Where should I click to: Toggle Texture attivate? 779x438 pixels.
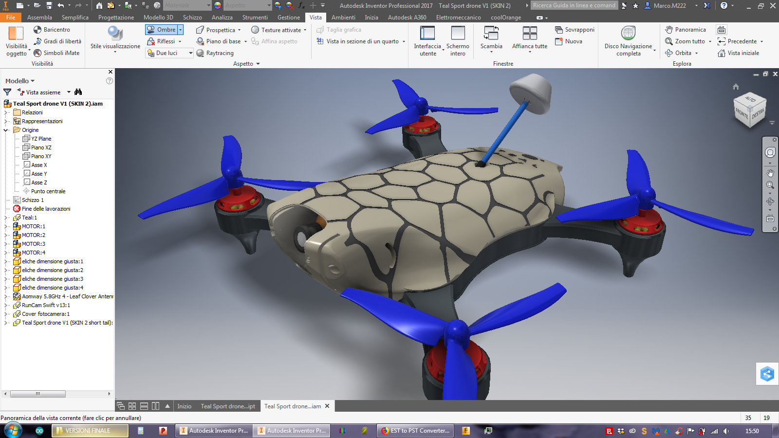(276, 30)
